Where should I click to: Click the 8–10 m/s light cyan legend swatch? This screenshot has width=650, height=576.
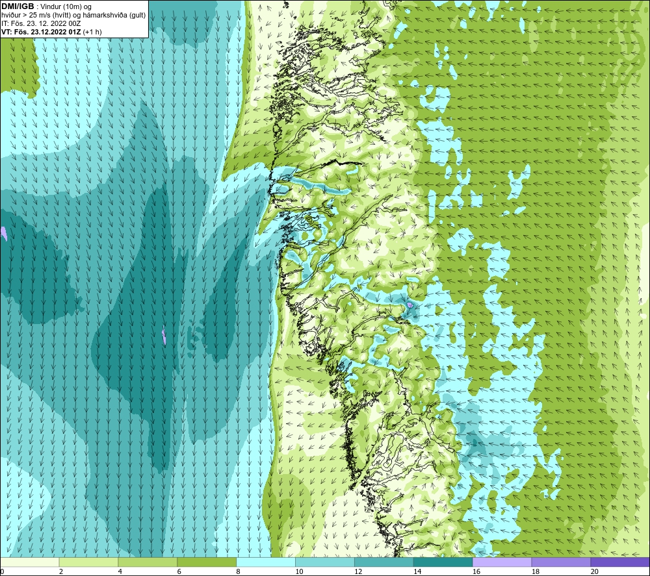tap(266, 562)
